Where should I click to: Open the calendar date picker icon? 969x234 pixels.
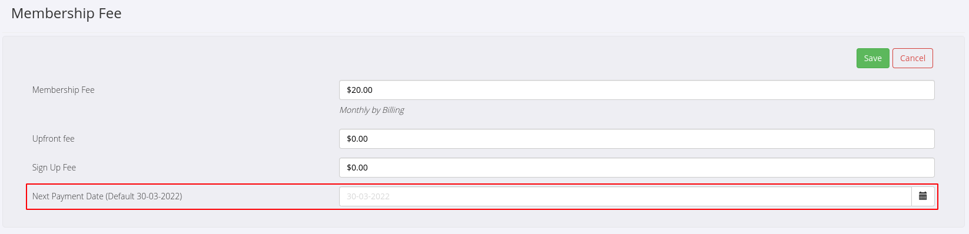(x=922, y=196)
